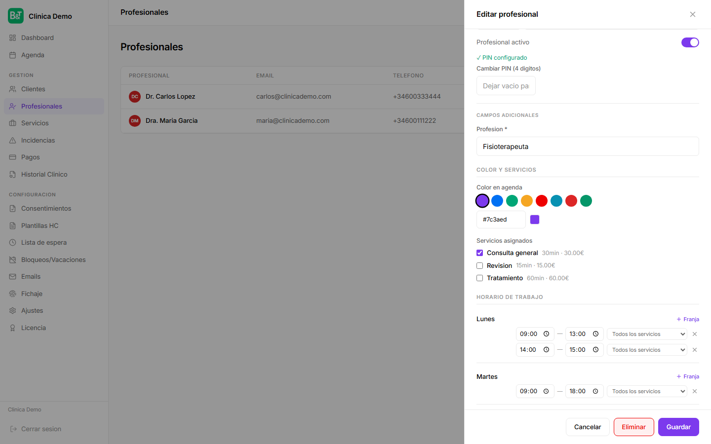Open time picker clock for Lunes 13:00
The height and width of the screenshot is (444, 711).
(595, 334)
